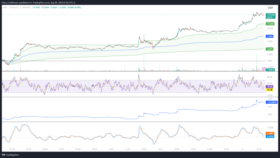Screen dimensions: 280x158
Task: Select the blue 7.56% price label
Action: 270,36
